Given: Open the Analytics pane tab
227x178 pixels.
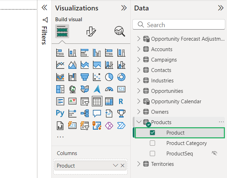Looking at the screenshot, I should point(119,32).
